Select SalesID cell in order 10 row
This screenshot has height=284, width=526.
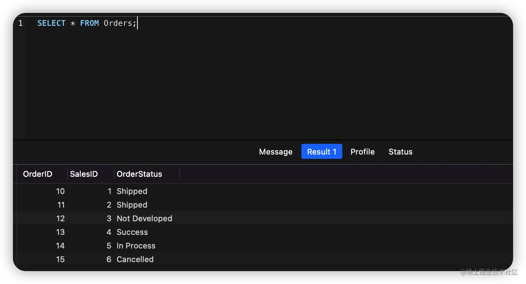[91, 191]
